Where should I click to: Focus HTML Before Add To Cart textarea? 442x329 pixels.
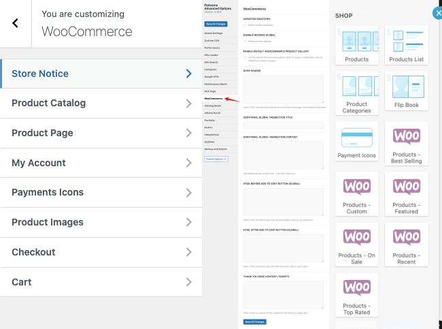[x=284, y=202]
